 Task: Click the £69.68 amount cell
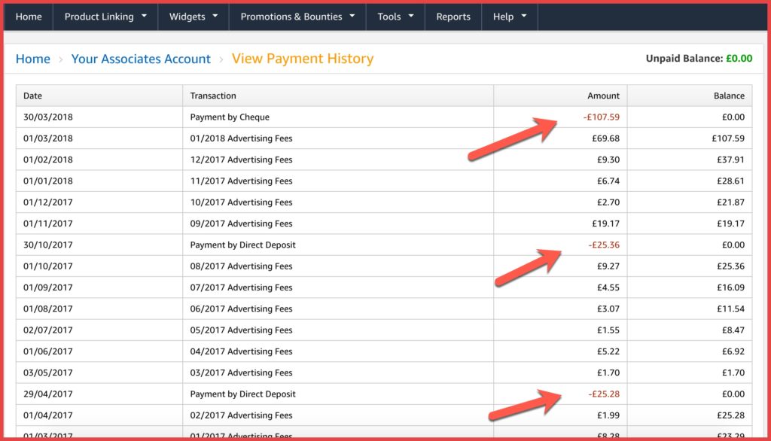pos(560,138)
